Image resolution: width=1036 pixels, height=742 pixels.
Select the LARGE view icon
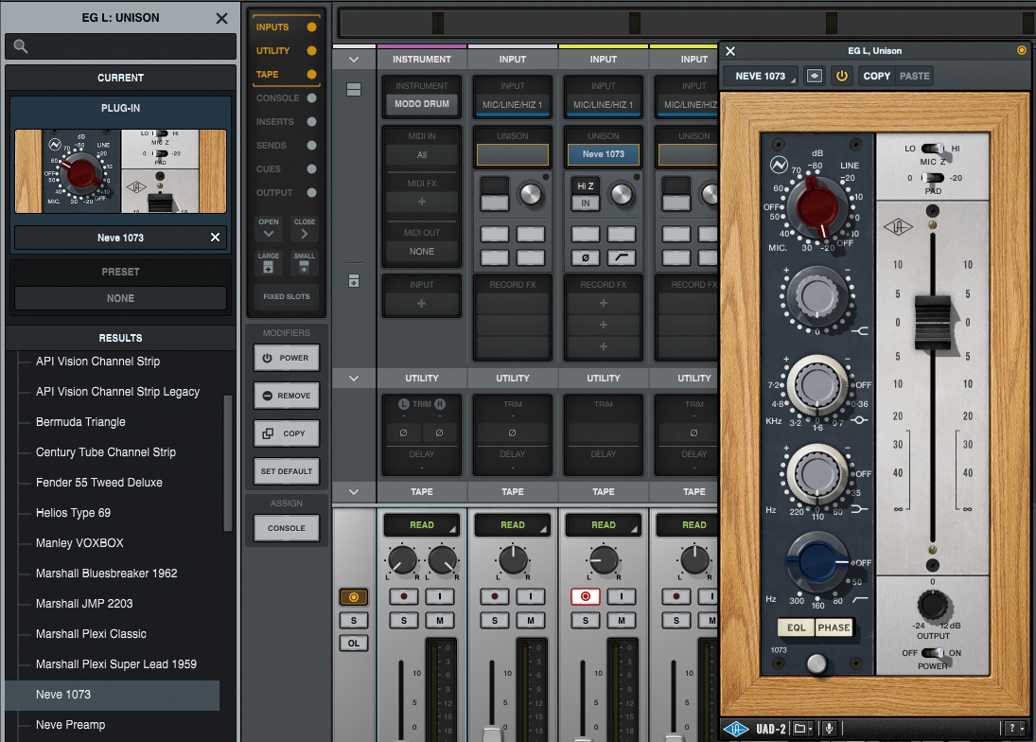click(x=269, y=268)
